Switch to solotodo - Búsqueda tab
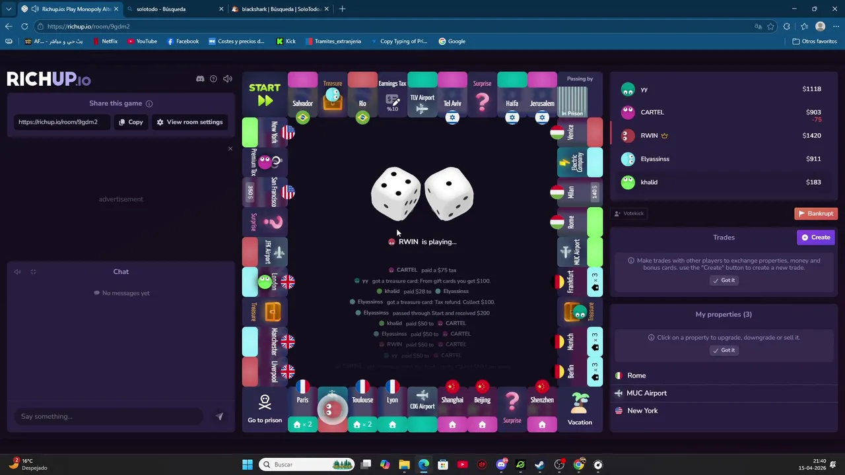Viewport: 845px width, 475px height. pos(174,9)
